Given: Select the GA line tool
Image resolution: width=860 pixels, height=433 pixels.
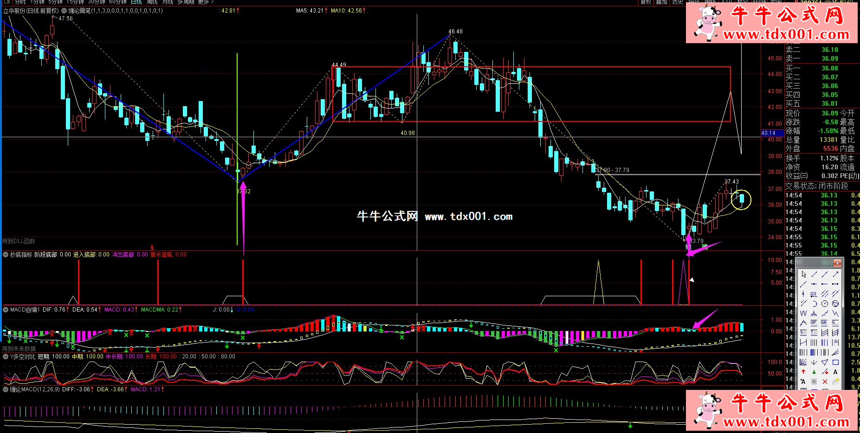Looking at the screenshot, I should coord(825,323).
